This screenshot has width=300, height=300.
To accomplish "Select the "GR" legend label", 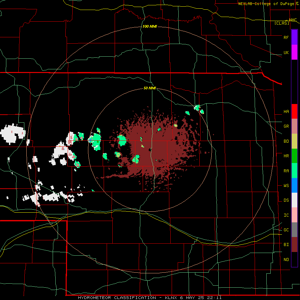I will (x=286, y=126).
